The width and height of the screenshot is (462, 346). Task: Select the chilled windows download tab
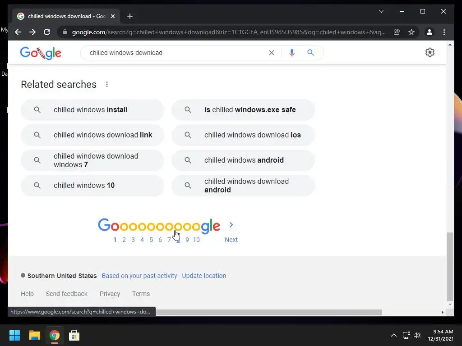66,16
